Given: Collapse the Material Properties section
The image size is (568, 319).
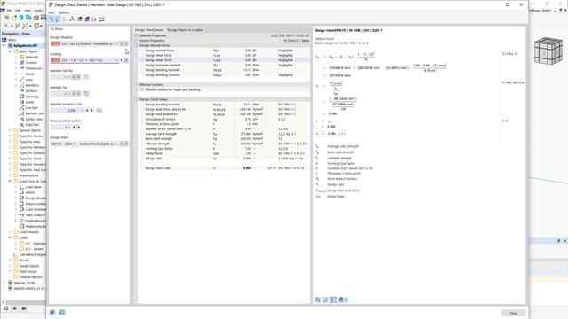Looking at the screenshot, I should pyautogui.click(x=136, y=35).
